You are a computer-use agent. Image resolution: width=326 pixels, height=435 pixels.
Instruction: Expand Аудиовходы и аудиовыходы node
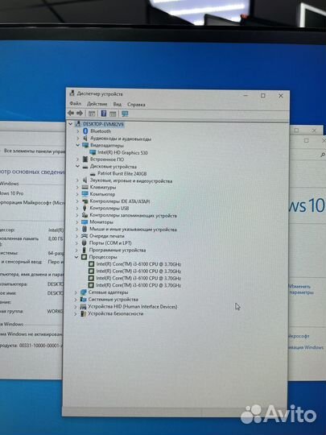[x=78, y=139]
